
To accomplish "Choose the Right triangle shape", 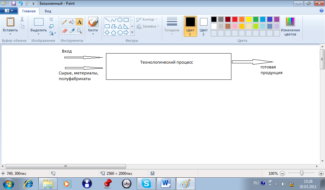I will pos(126,26).
